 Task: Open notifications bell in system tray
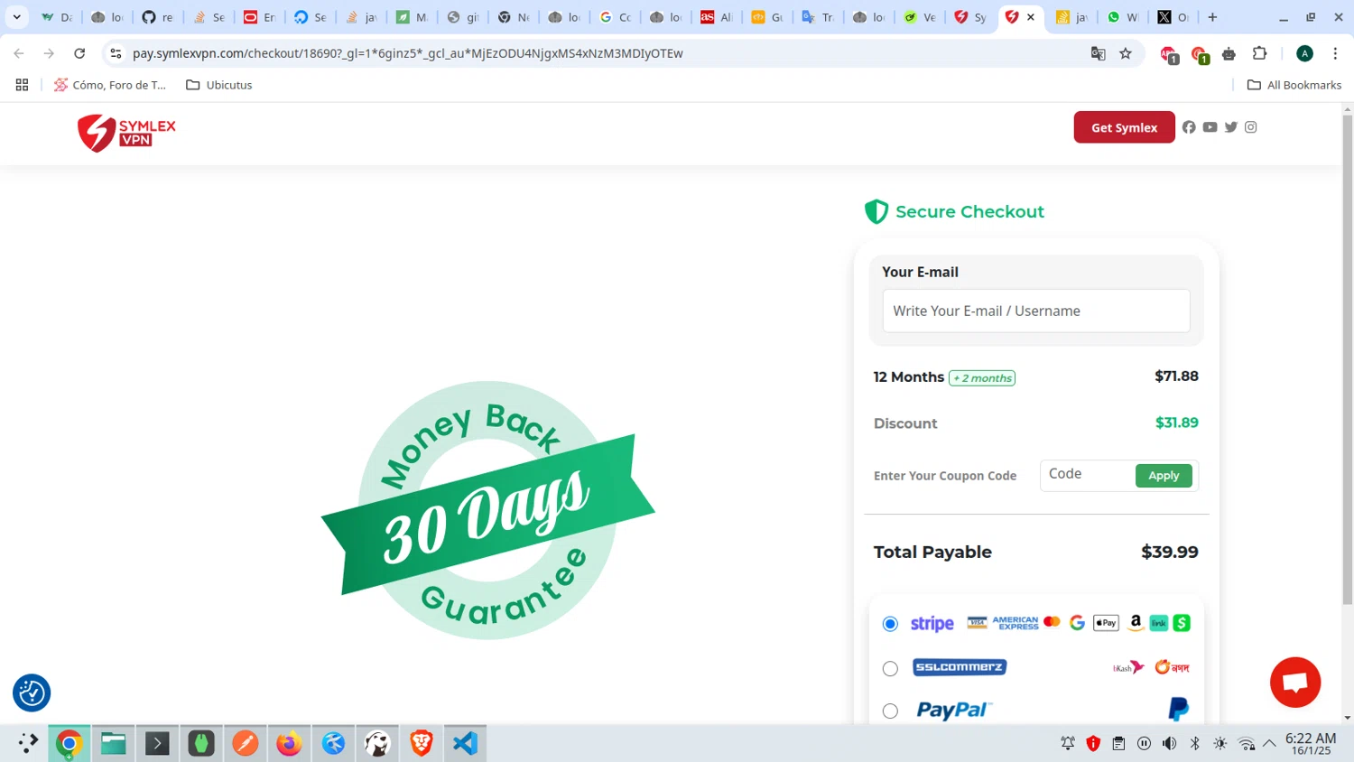coord(1068,743)
